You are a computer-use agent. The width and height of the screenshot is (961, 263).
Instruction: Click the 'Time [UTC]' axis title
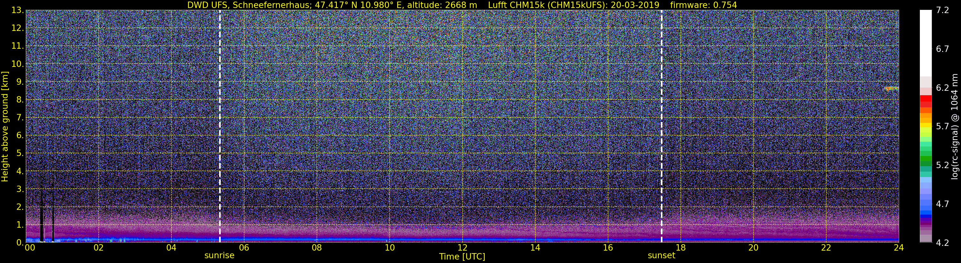pyautogui.click(x=462, y=257)
